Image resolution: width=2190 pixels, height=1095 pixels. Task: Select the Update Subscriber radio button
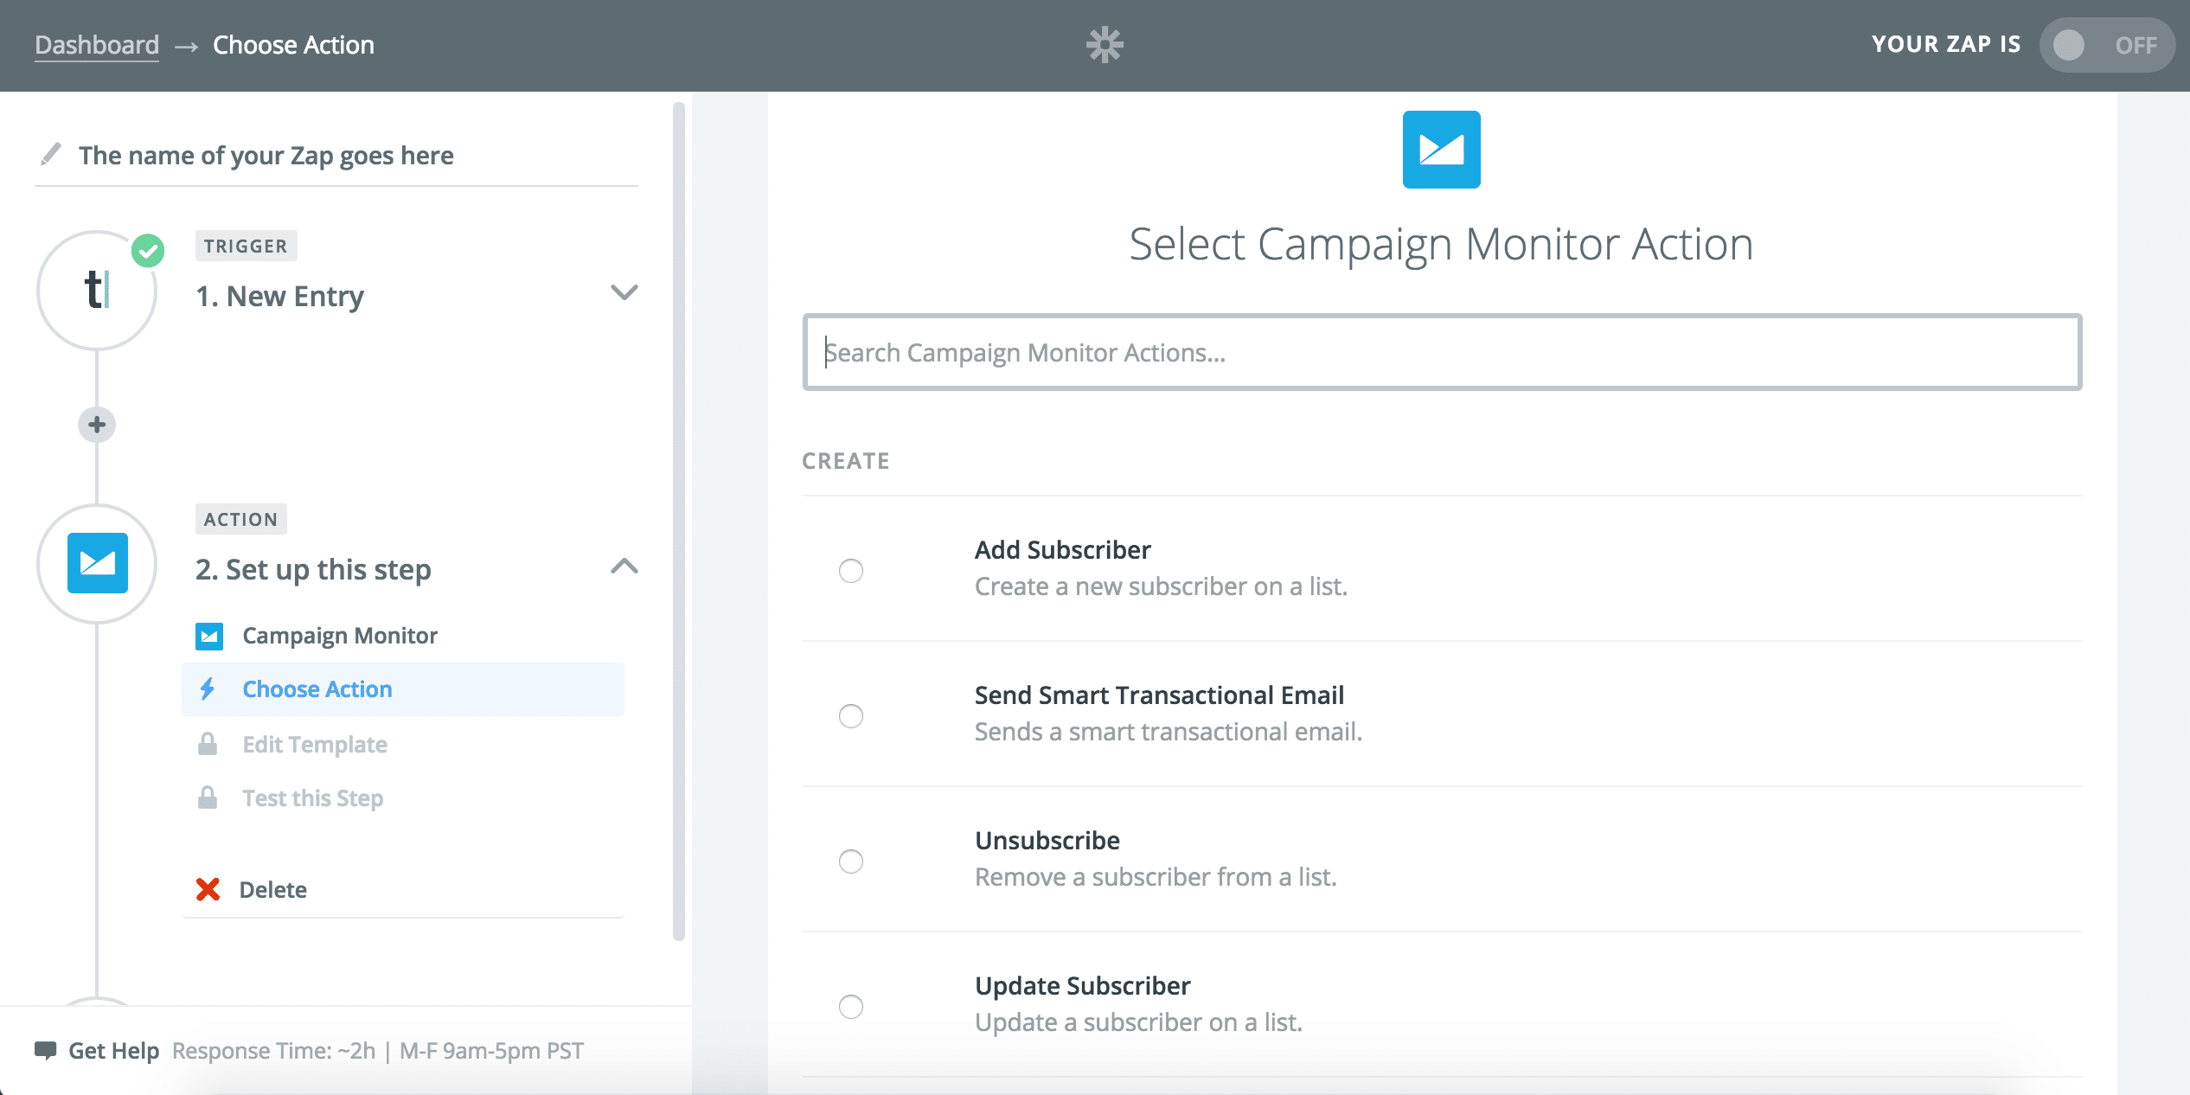(x=851, y=1007)
